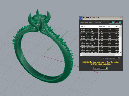Select the Yellow Gold:18KY row

(x=99, y=36)
